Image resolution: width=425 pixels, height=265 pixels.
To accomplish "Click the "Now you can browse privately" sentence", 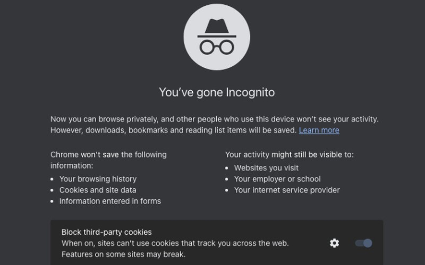I will pos(214,119).
